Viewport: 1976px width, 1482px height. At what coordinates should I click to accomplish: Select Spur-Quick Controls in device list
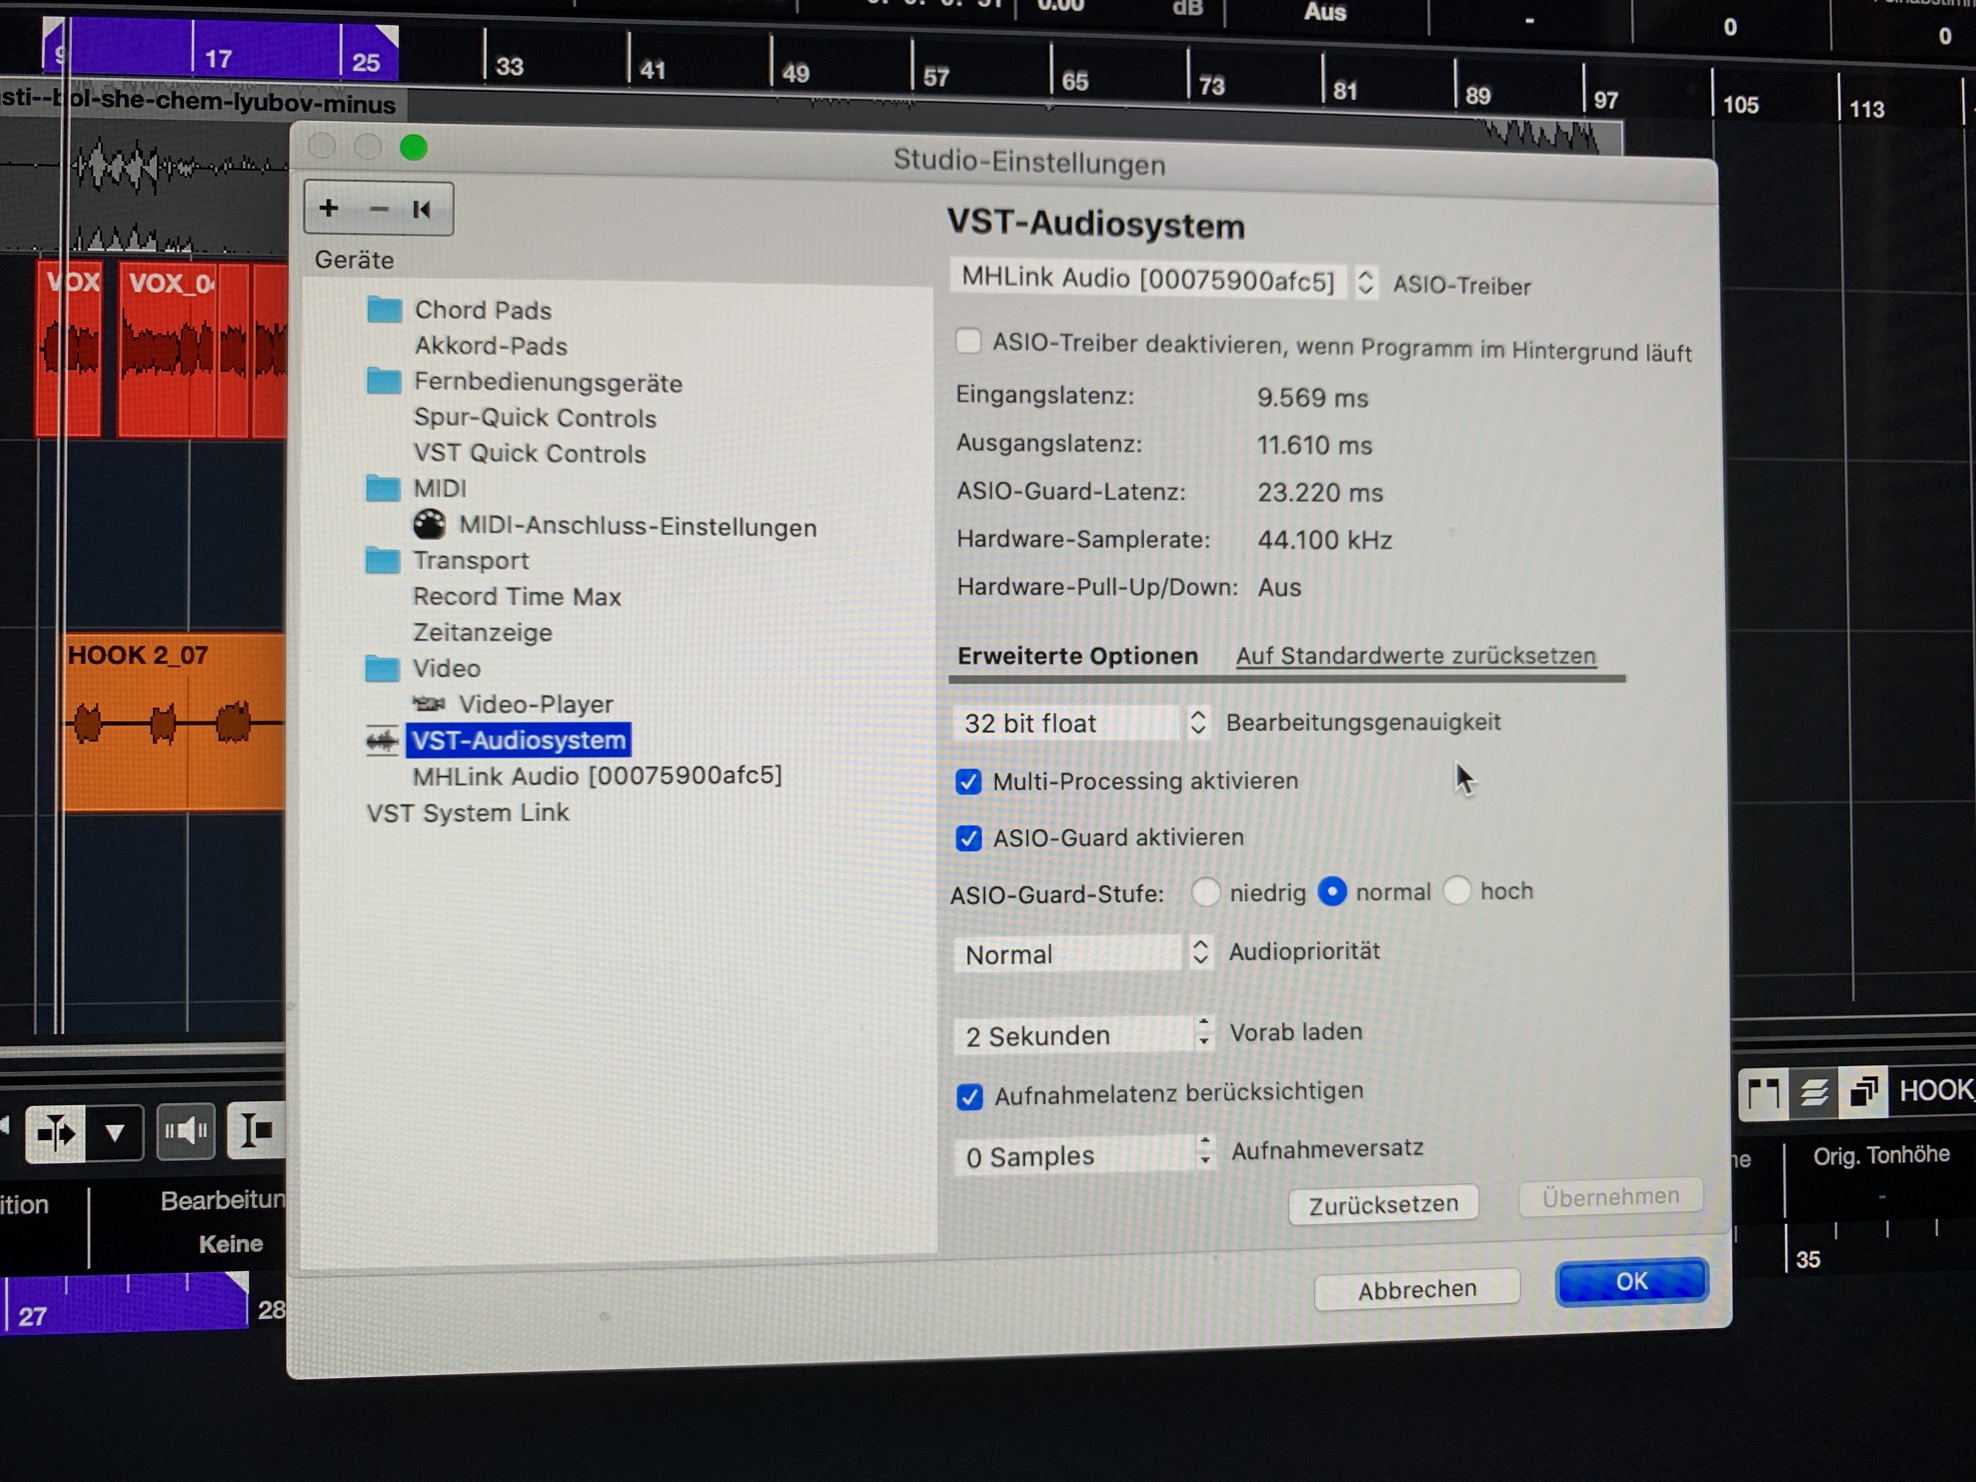click(x=534, y=417)
